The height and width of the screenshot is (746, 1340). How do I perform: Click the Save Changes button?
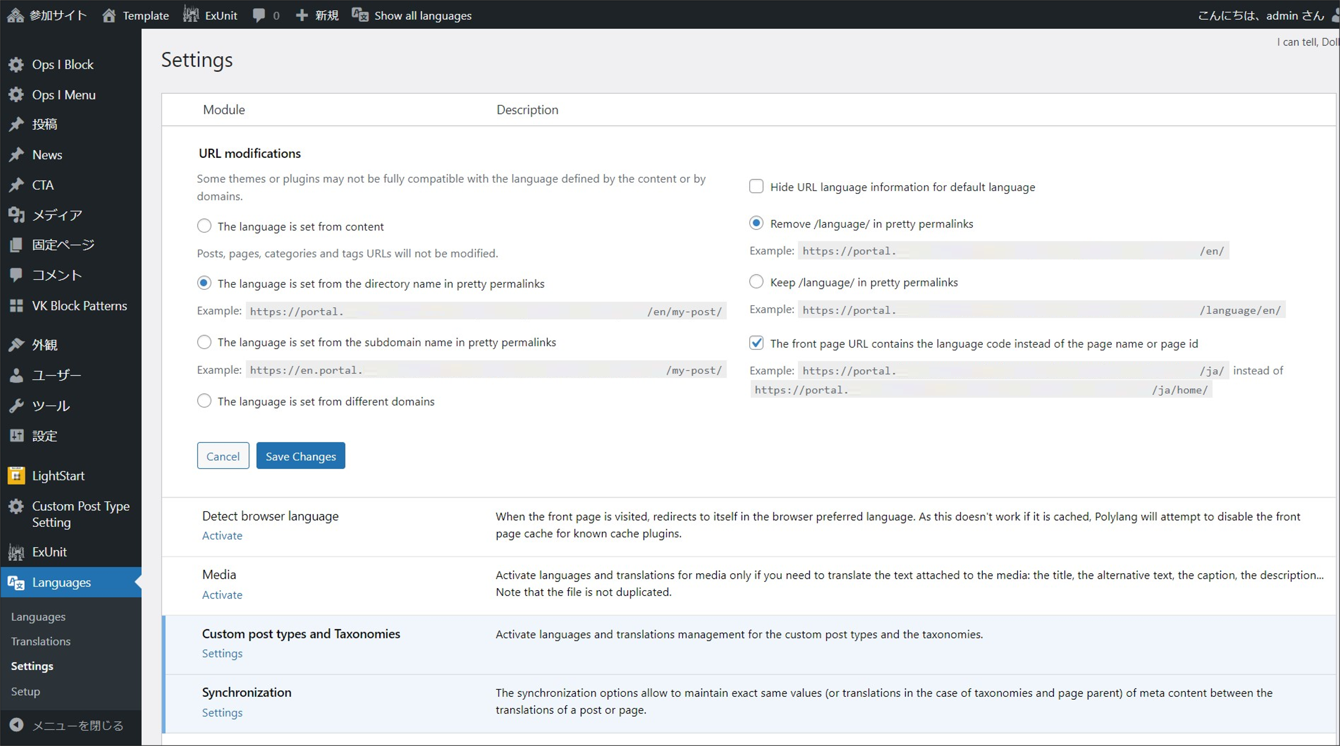(x=300, y=456)
